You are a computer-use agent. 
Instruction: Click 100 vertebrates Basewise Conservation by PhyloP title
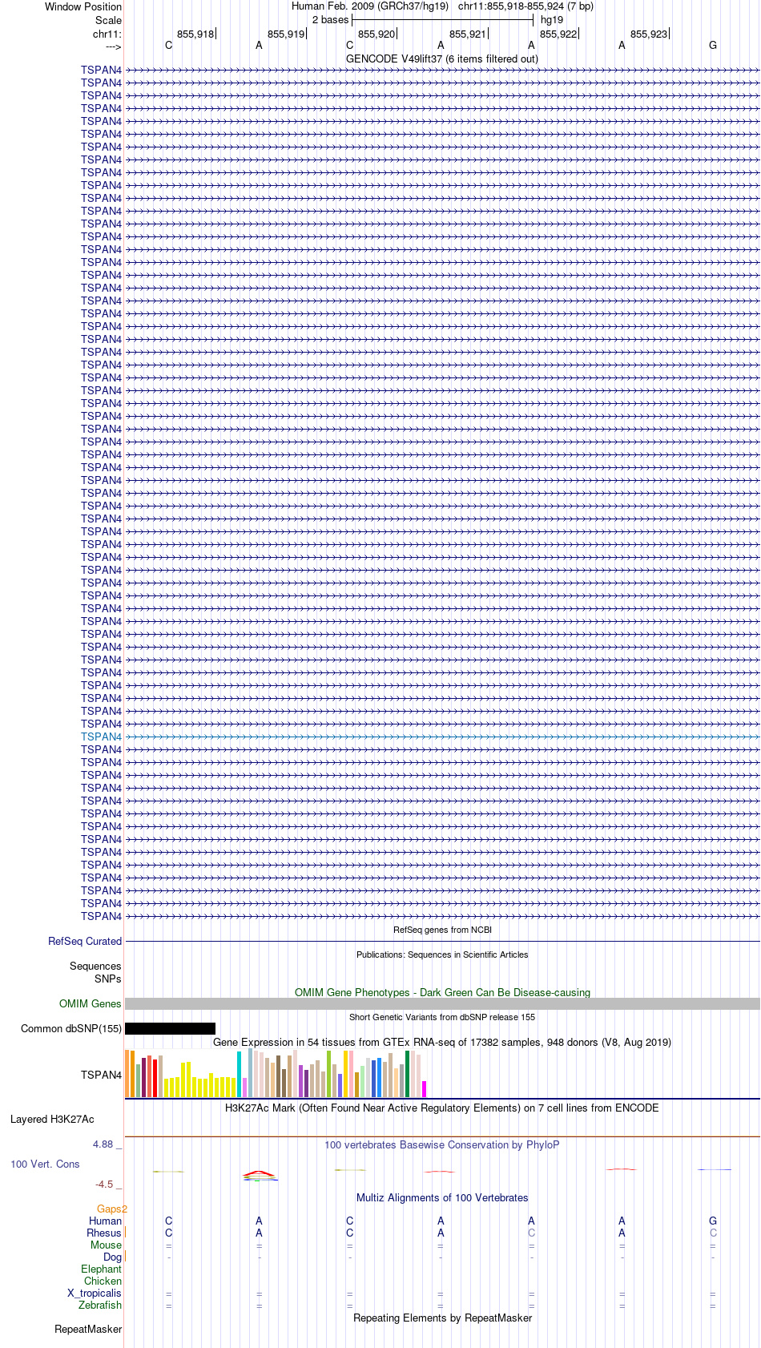(442, 1144)
